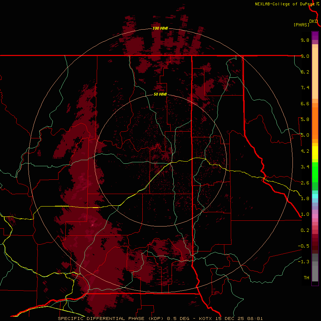Screen dimensions: 321x321
Task: Click the 4.2 legend value
Action: pos(305,151)
